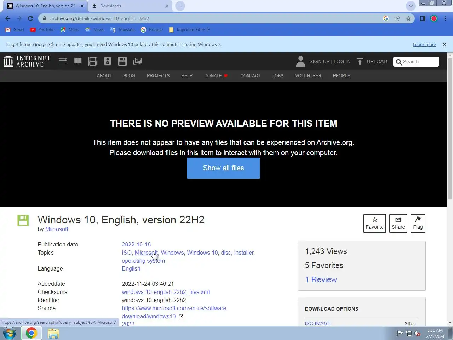The height and width of the screenshot is (340, 453).
Task: Open Chrome three-dot menu
Action: pyautogui.click(x=445, y=18)
